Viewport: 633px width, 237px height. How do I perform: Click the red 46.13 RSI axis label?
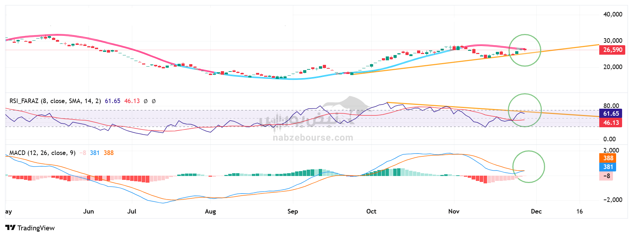coord(611,123)
